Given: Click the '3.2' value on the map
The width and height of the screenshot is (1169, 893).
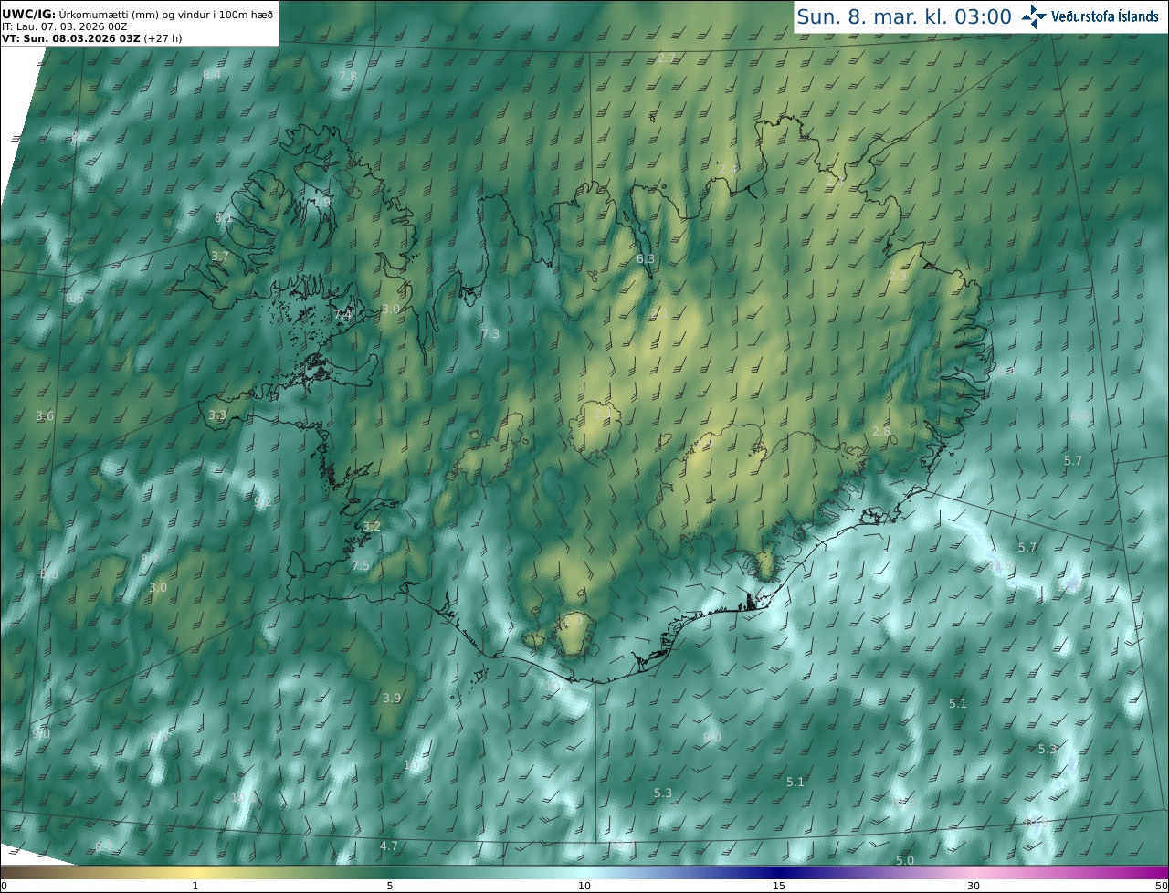Looking at the screenshot, I should coord(372,527).
